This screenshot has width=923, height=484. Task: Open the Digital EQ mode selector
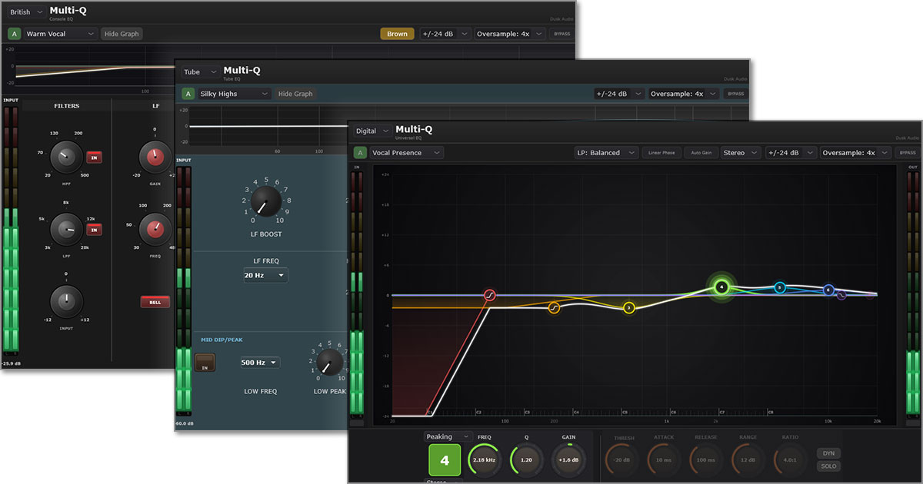372,131
